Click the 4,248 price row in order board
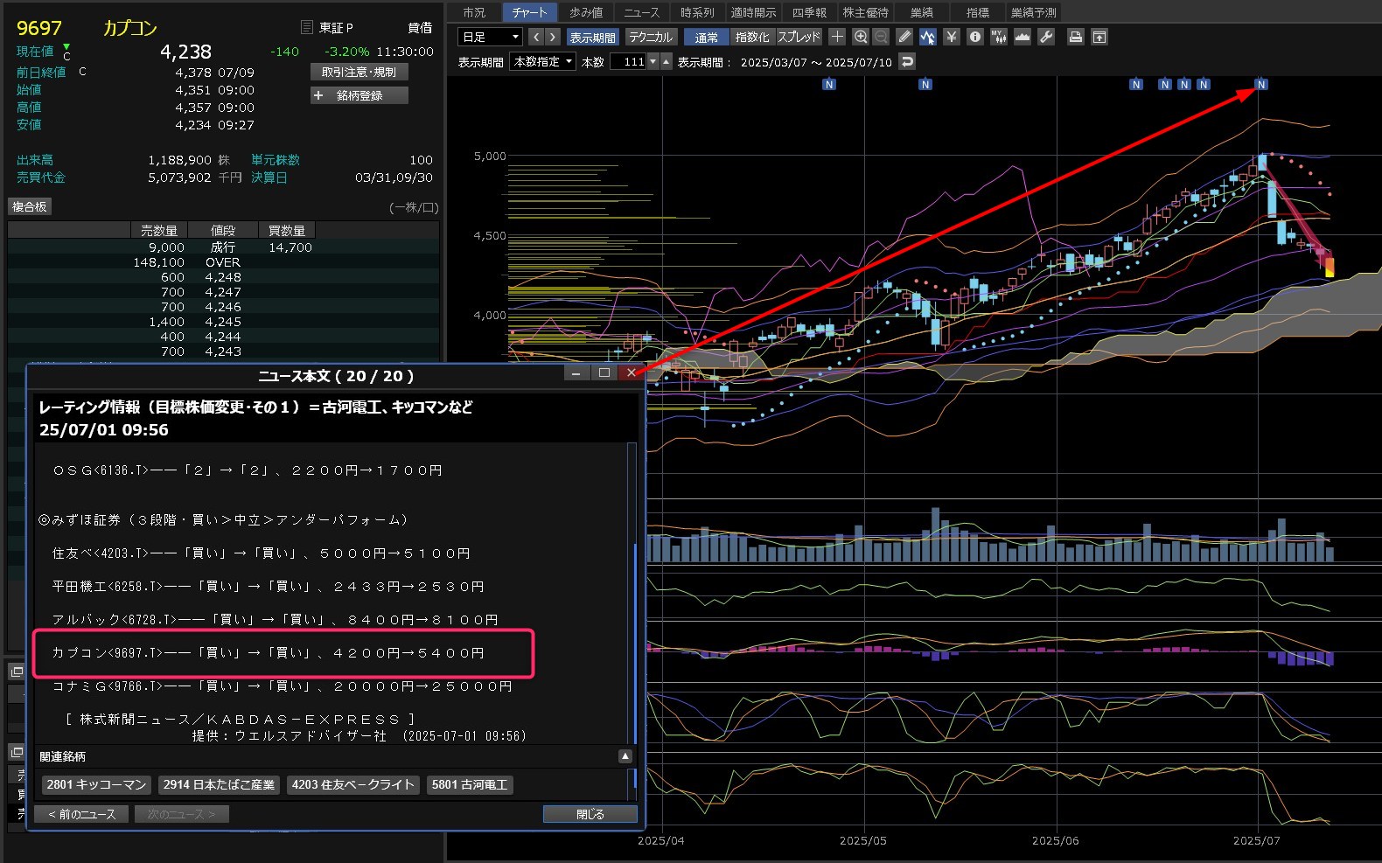Viewport: 1382px width, 863px height. click(223, 277)
